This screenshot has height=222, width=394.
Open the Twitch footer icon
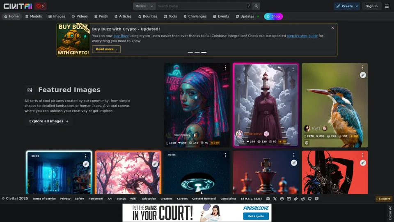pyautogui.click(x=317, y=199)
